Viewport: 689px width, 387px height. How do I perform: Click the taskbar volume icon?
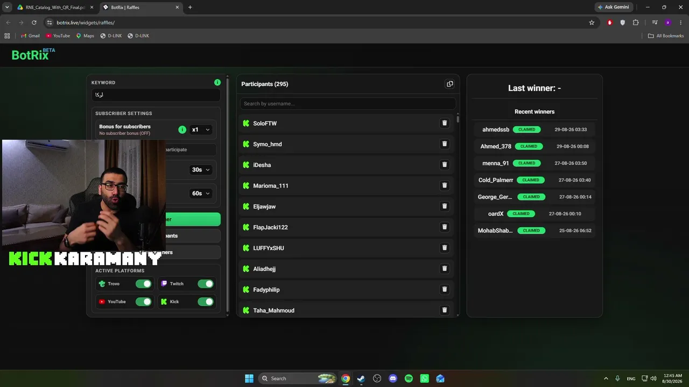(653, 378)
